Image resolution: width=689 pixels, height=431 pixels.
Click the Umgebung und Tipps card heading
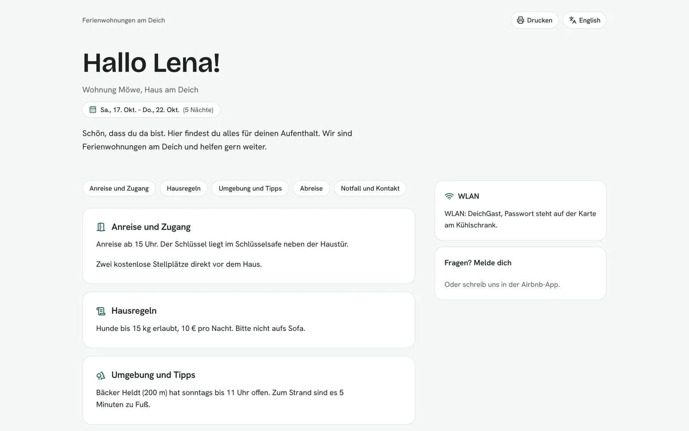pyautogui.click(x=153, y=375)
